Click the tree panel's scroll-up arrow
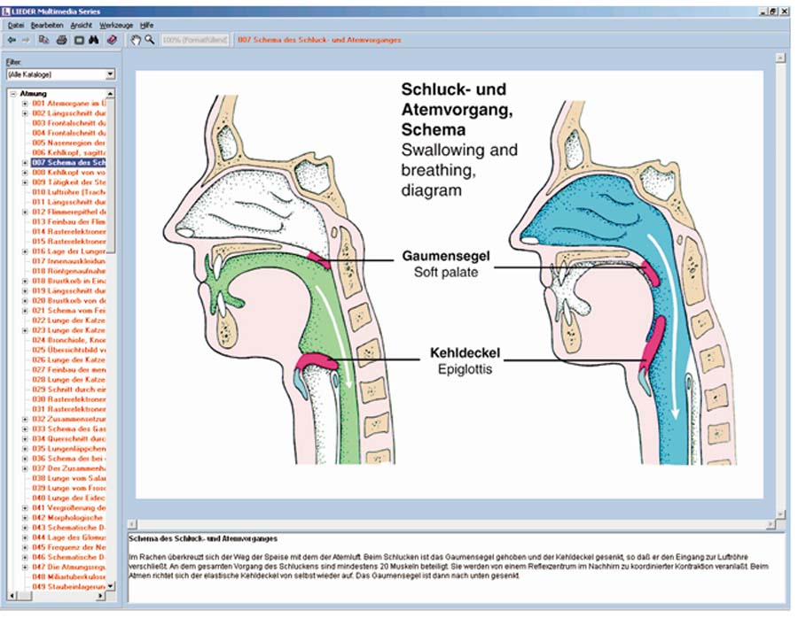 click(112, 93)
